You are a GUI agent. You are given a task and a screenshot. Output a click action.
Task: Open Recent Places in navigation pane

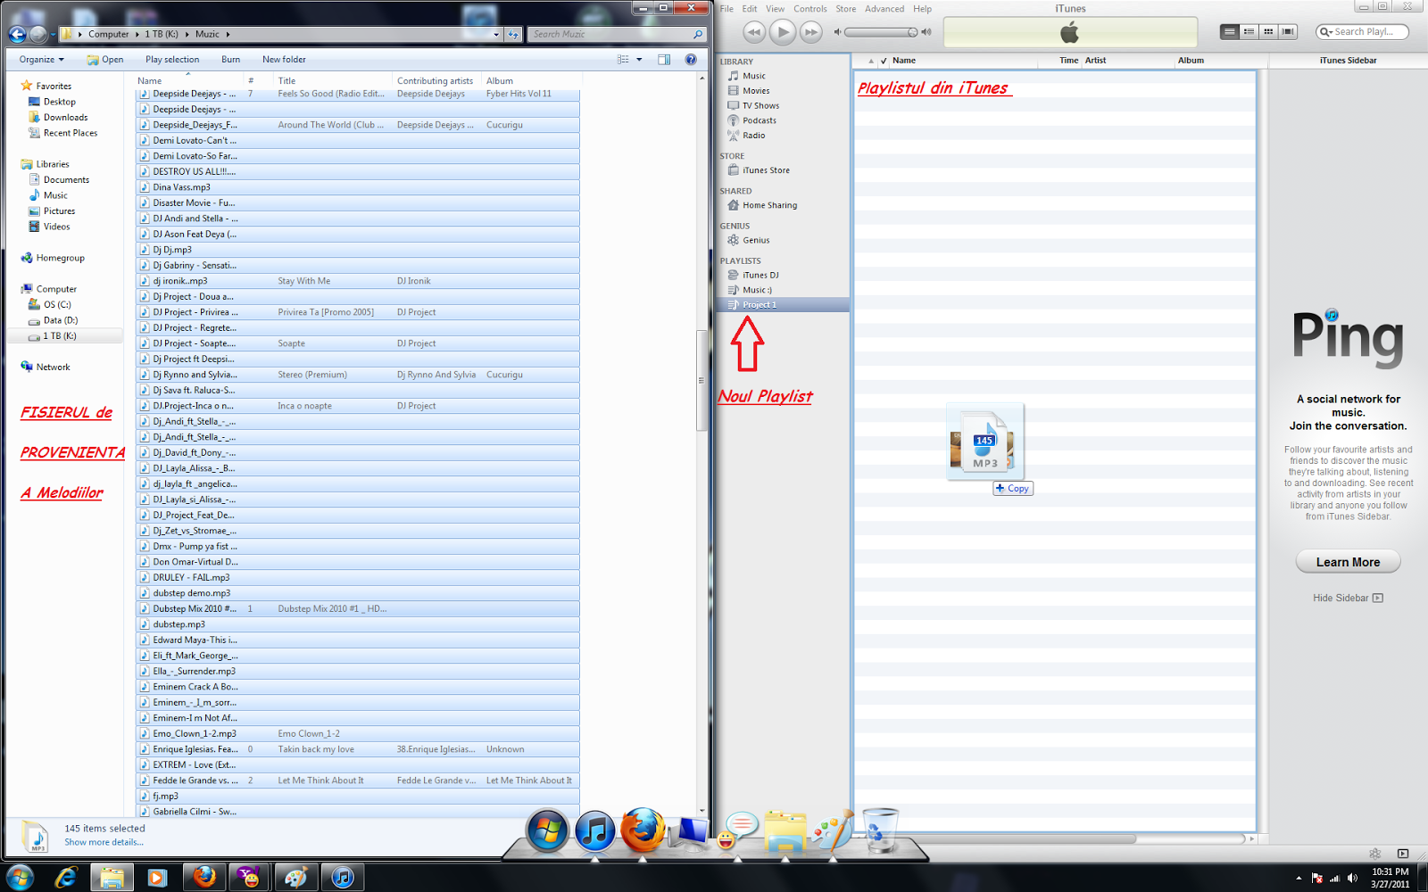[x=62, y=133]
